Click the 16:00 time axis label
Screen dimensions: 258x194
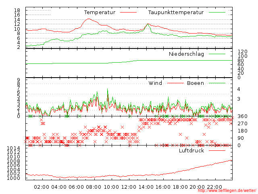click(x=163, y=187)
